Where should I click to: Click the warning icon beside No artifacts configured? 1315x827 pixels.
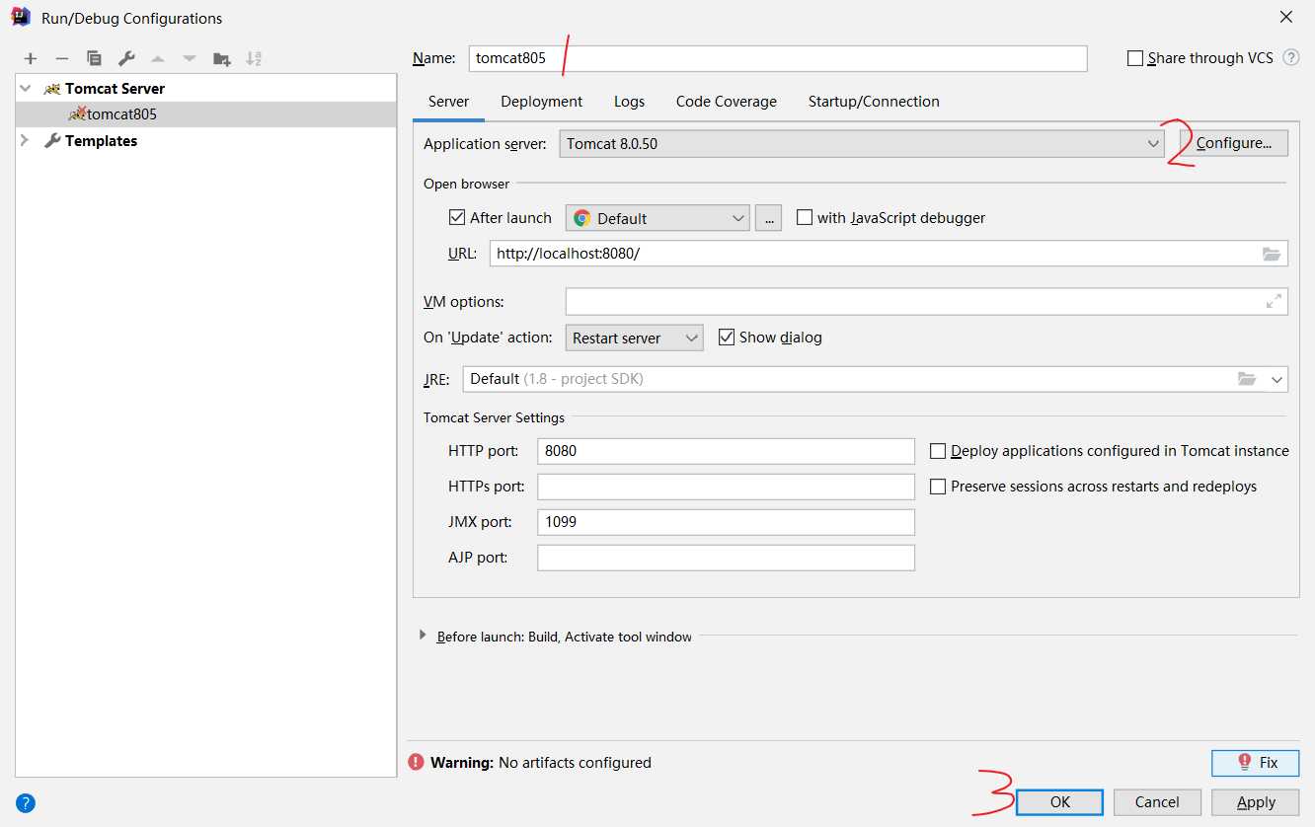416,763
